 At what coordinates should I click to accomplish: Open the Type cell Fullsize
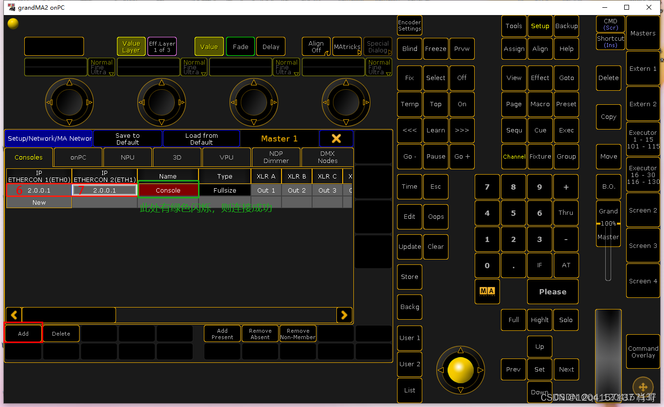click(225, 191)
